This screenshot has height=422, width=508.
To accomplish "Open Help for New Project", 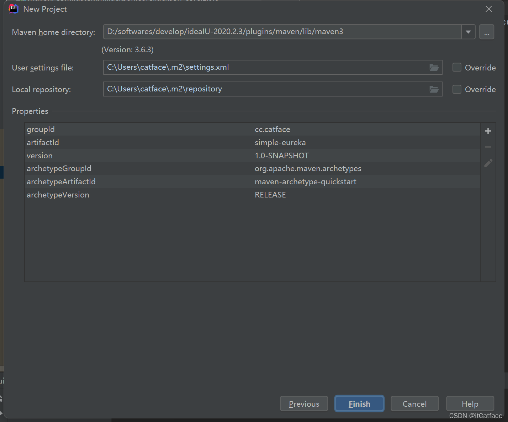I will [x=470, y=404].
